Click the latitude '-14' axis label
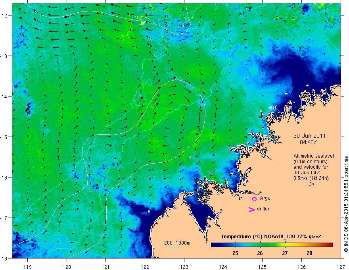The height and width of the screenshot is (270, 349). tap(4, 96)
